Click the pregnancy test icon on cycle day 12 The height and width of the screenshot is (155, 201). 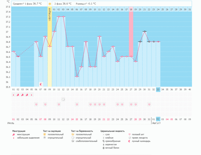coord(63,99)
